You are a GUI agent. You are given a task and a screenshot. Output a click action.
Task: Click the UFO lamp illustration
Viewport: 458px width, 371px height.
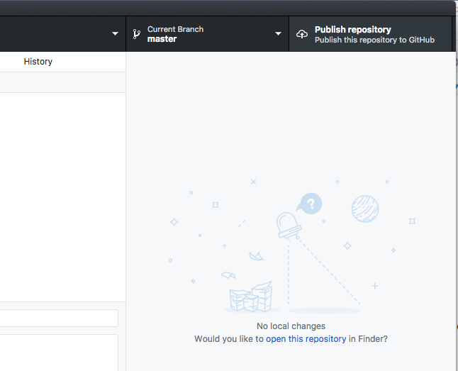click(x=289, y=225)
